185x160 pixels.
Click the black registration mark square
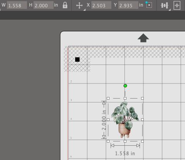click(x=77, y=60)
